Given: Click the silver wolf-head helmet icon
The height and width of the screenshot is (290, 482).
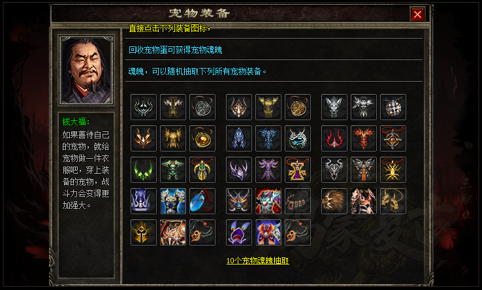Looking at the screenshot, I should (x=334, y=107).
